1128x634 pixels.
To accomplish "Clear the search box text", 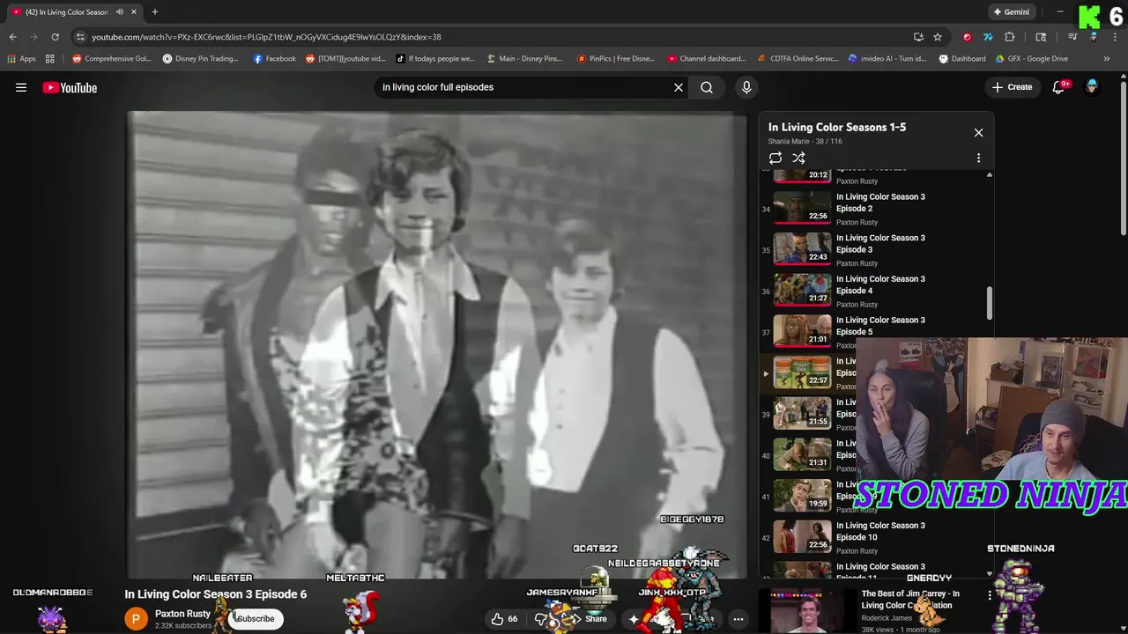I will point(679,87).
